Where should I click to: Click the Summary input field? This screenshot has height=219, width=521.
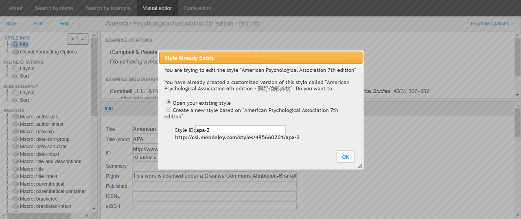(x=214, y=166)
